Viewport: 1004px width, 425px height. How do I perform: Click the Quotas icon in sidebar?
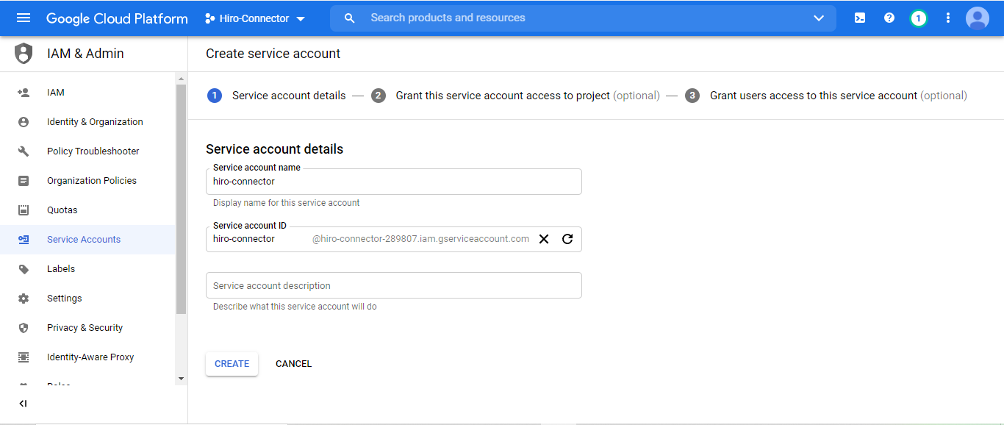tap(24, 210)
